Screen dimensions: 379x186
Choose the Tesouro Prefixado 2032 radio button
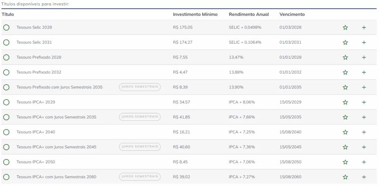(6, 73)
